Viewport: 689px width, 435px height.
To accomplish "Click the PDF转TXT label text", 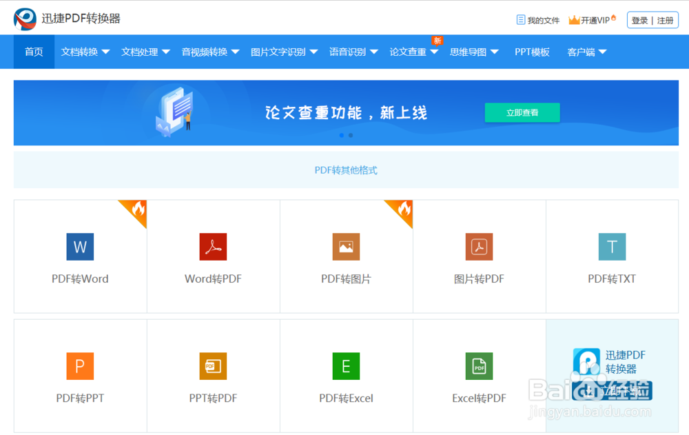I will coord(612,279).
